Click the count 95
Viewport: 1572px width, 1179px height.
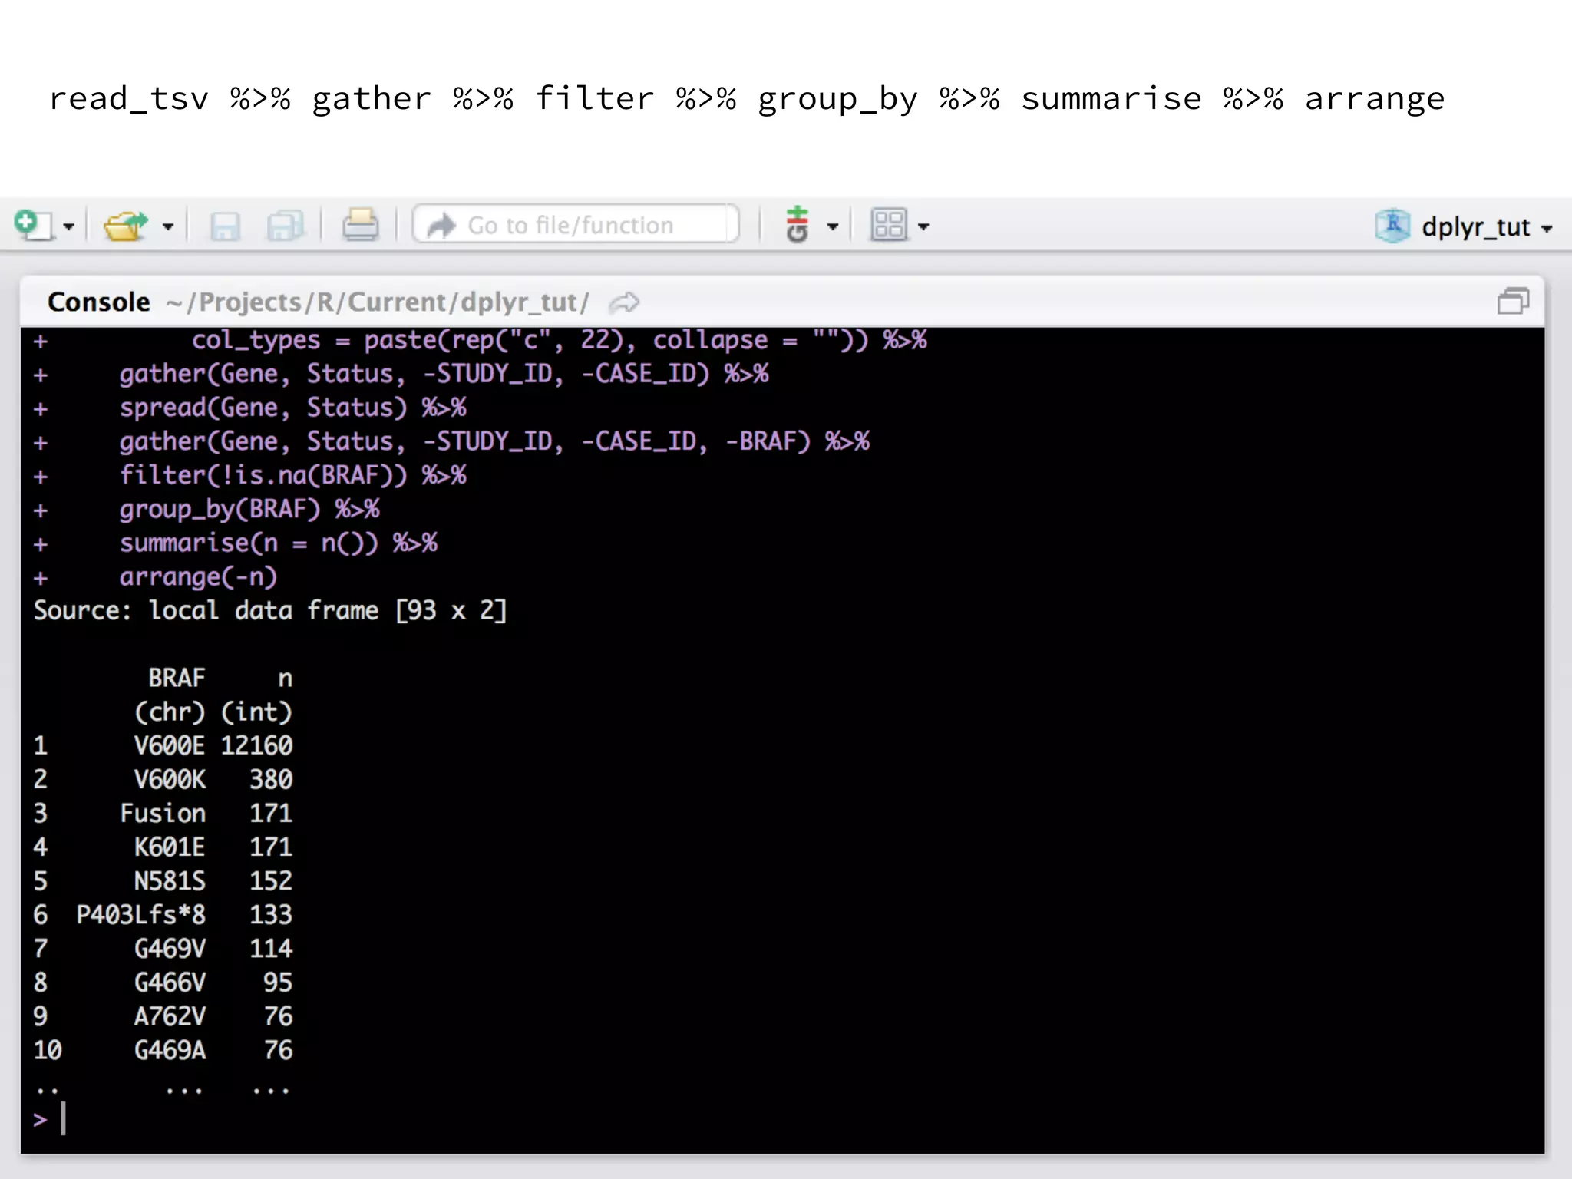(x=278, y=982)
